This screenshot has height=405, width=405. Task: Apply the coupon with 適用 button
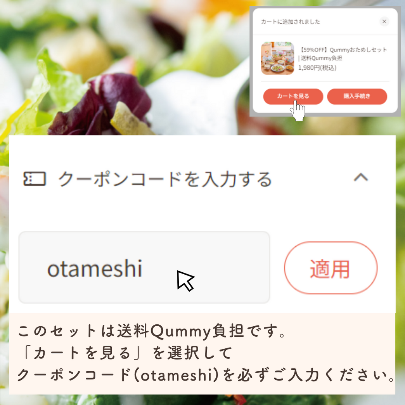pos(331,268)
